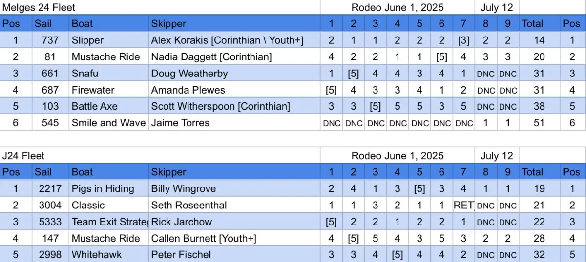This screenshot has width=586, height=262.
Task: Click Total header in Melges 24 table
Action: click(532, 23)
